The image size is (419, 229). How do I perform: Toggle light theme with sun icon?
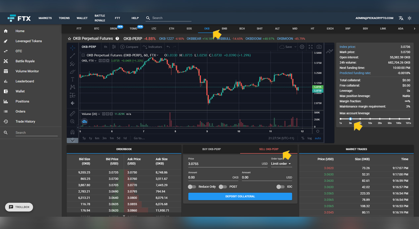pyautogui.click(x=409, y=18)
